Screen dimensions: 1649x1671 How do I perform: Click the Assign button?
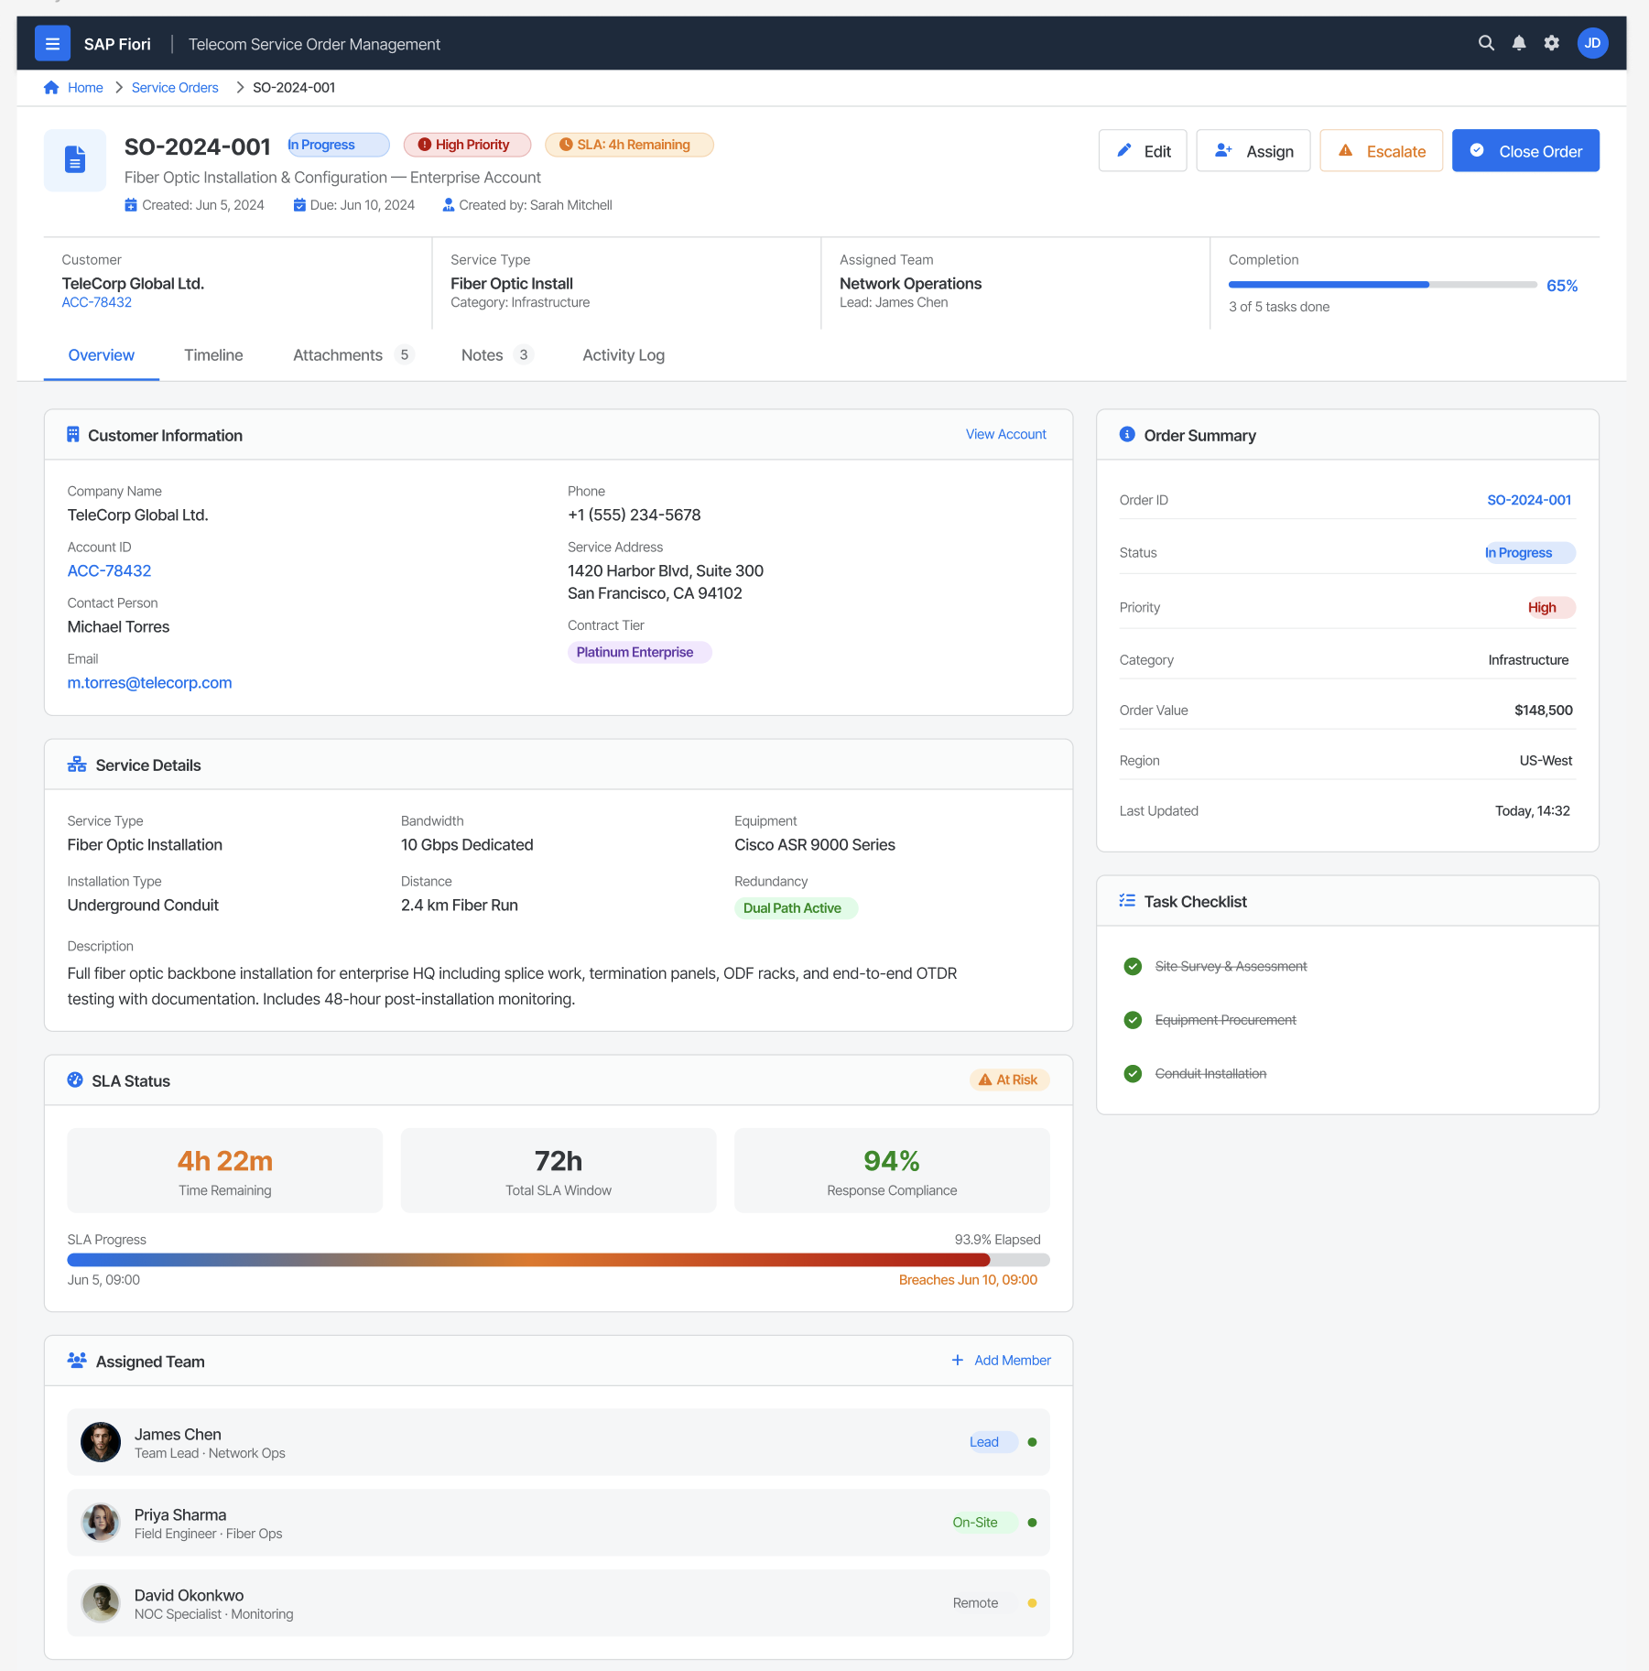1253,150
